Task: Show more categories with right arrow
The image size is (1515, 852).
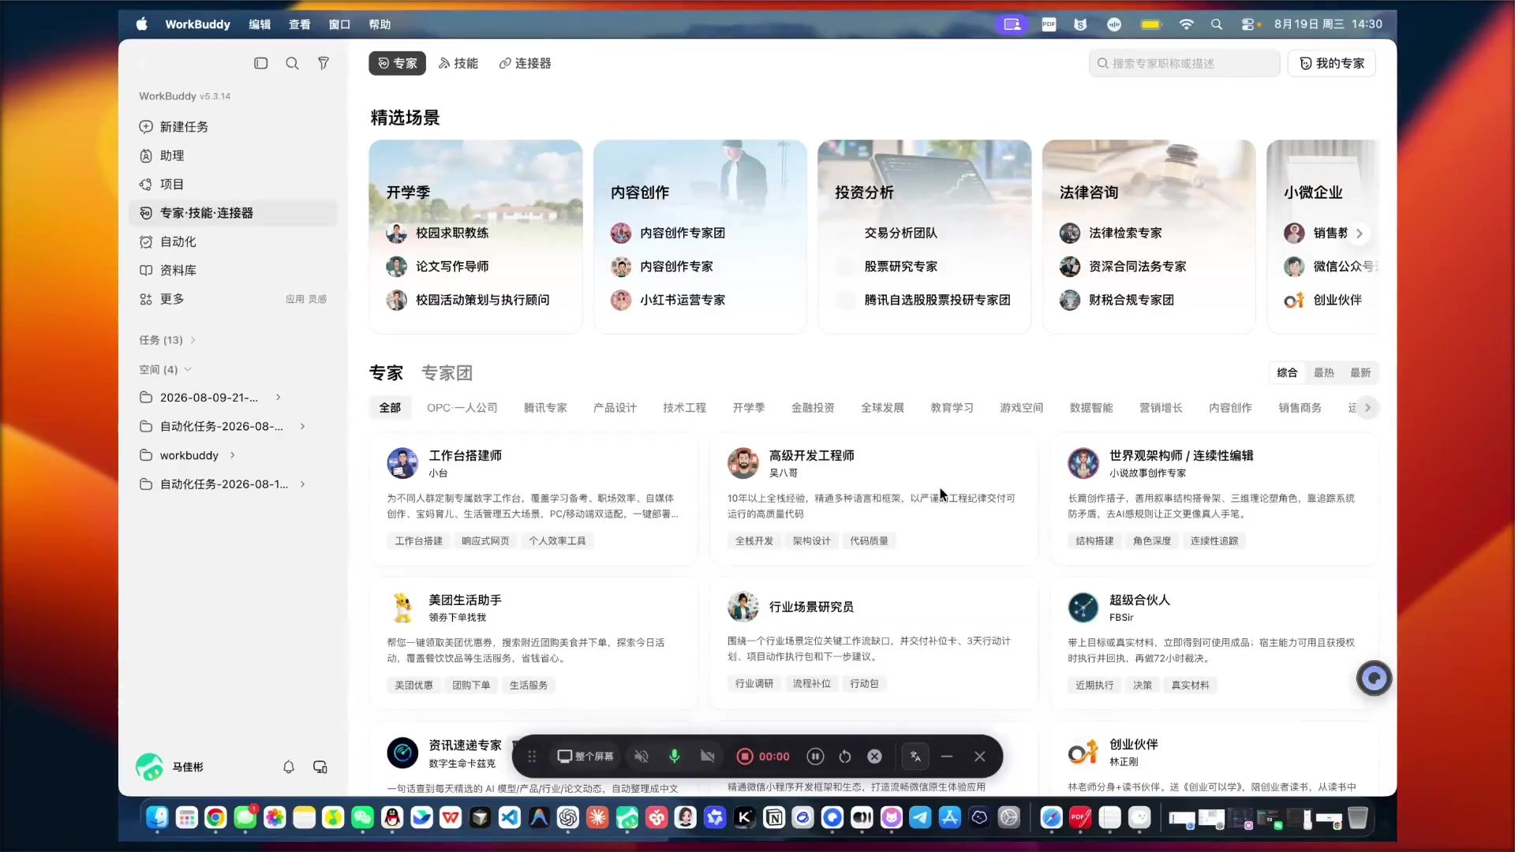Action: 1368,408
